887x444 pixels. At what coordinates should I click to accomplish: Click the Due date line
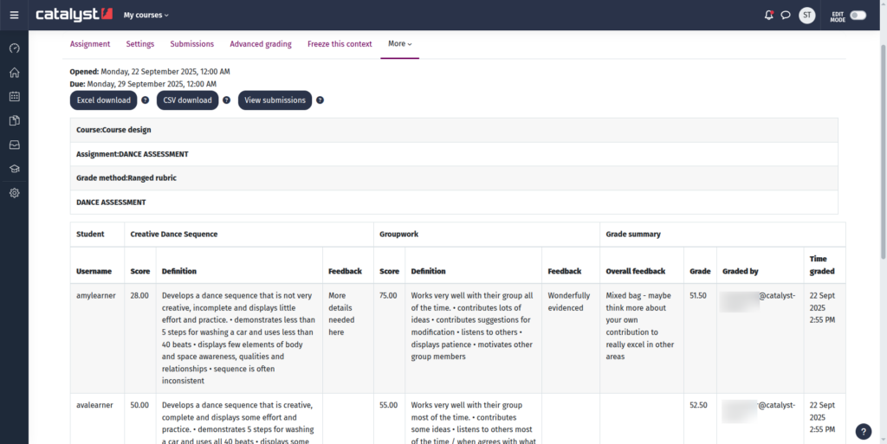(x=143, y=84)
